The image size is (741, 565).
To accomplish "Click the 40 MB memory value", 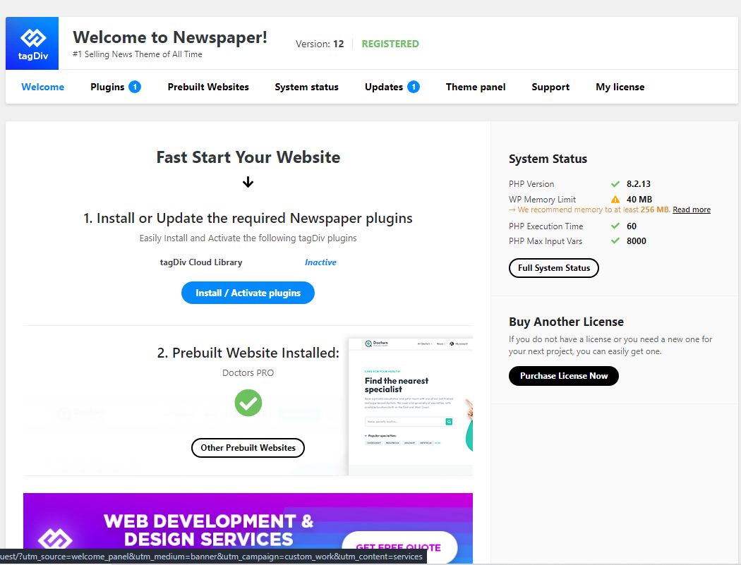I will click(x=639, y=200).
